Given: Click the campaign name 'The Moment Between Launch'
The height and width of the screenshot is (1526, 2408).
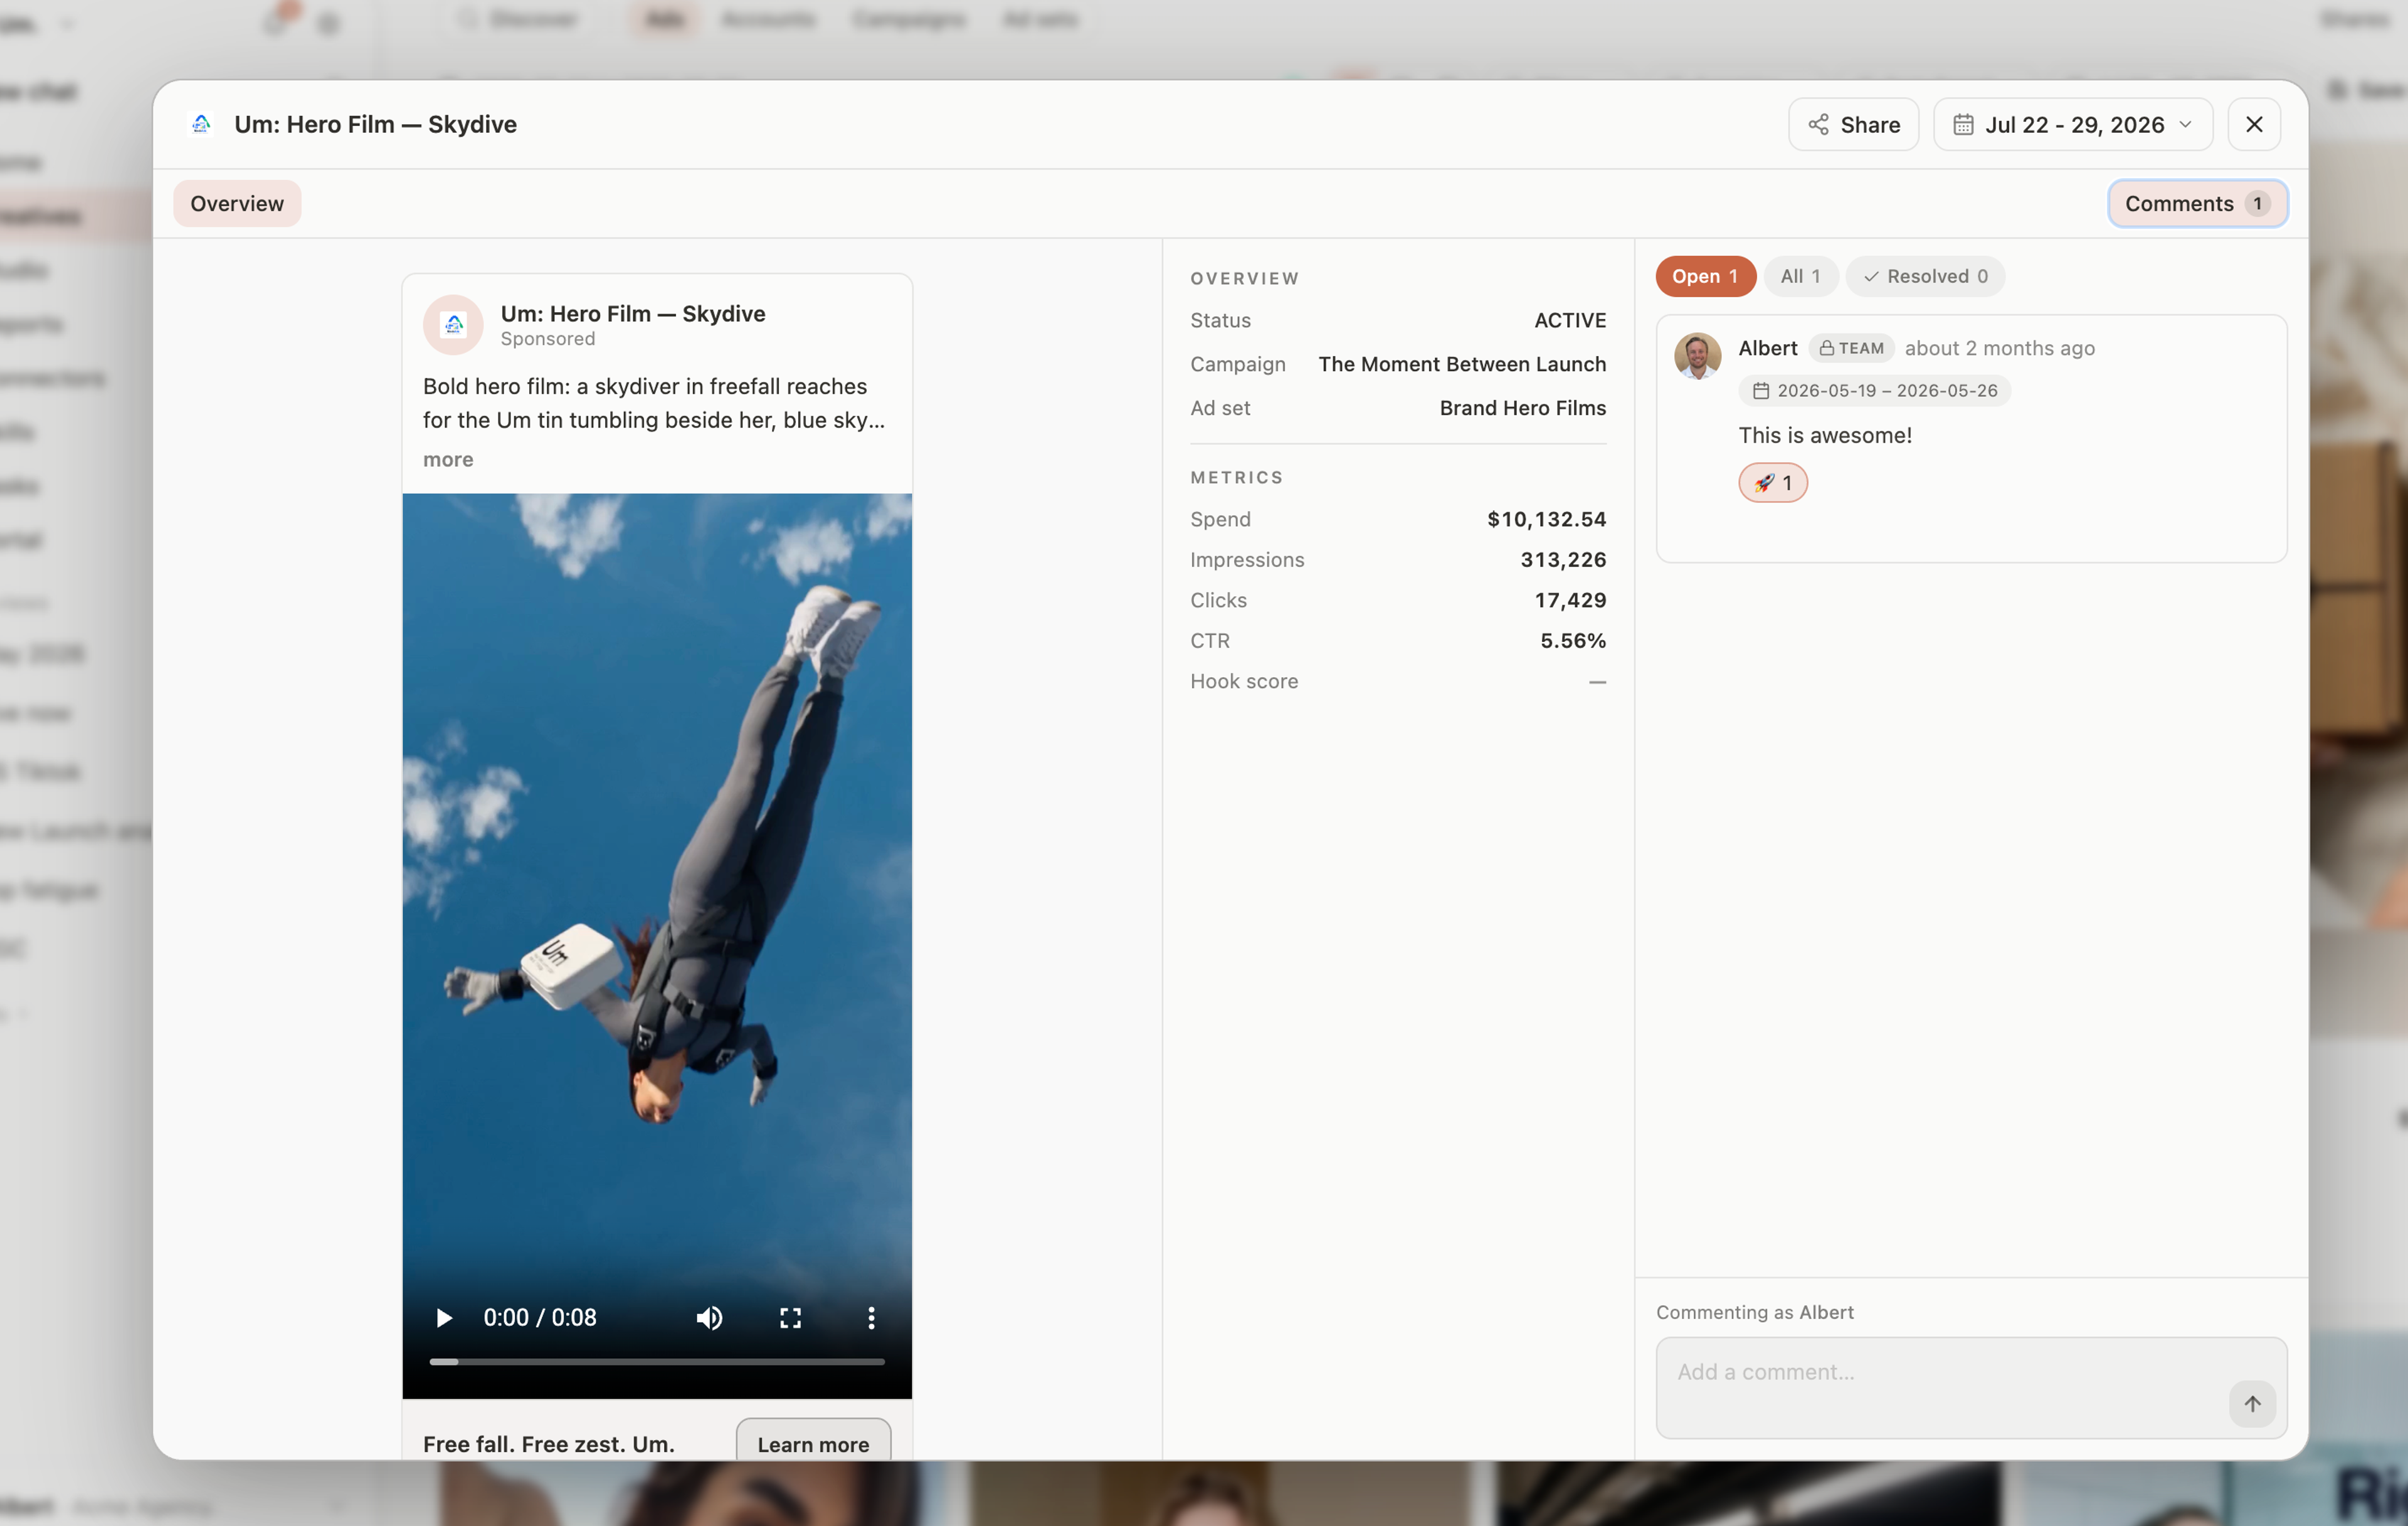Looking at the screenshot, I should coord(1462,364).
